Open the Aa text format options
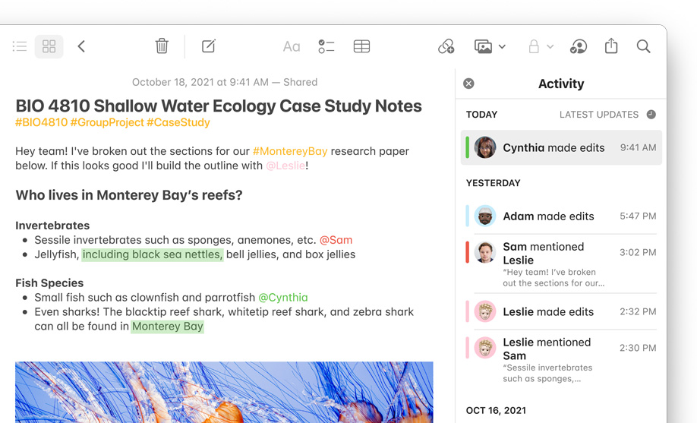The image size is (697, 423). click(x=292, y=47)
